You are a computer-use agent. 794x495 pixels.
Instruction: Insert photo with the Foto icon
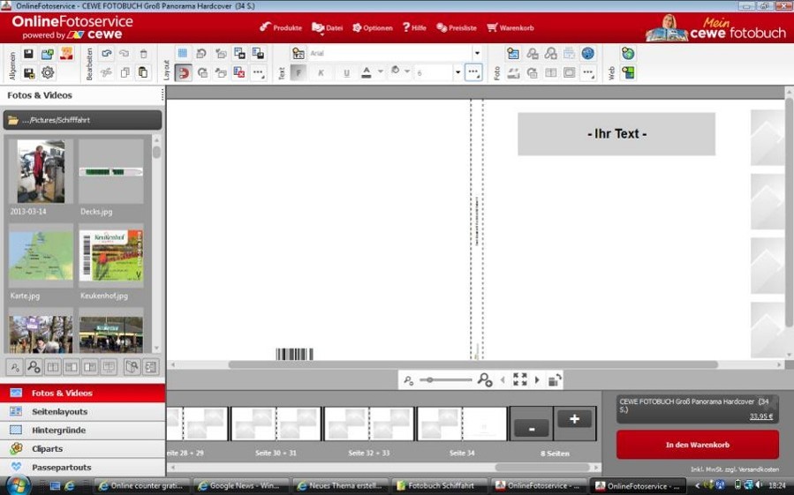513,53
